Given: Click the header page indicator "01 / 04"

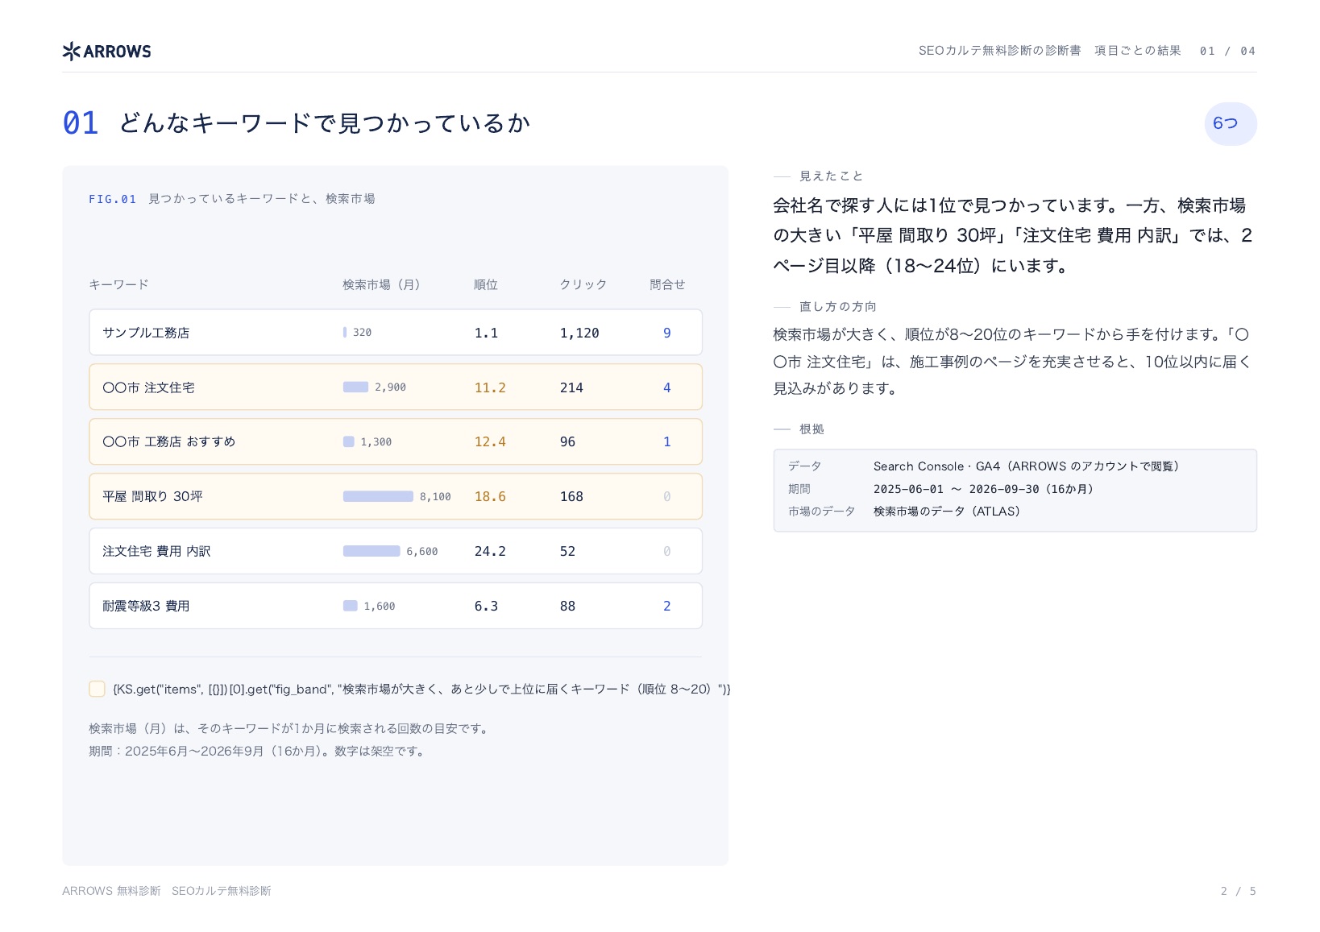Looking at the screenshot, I should (1227, 51).
